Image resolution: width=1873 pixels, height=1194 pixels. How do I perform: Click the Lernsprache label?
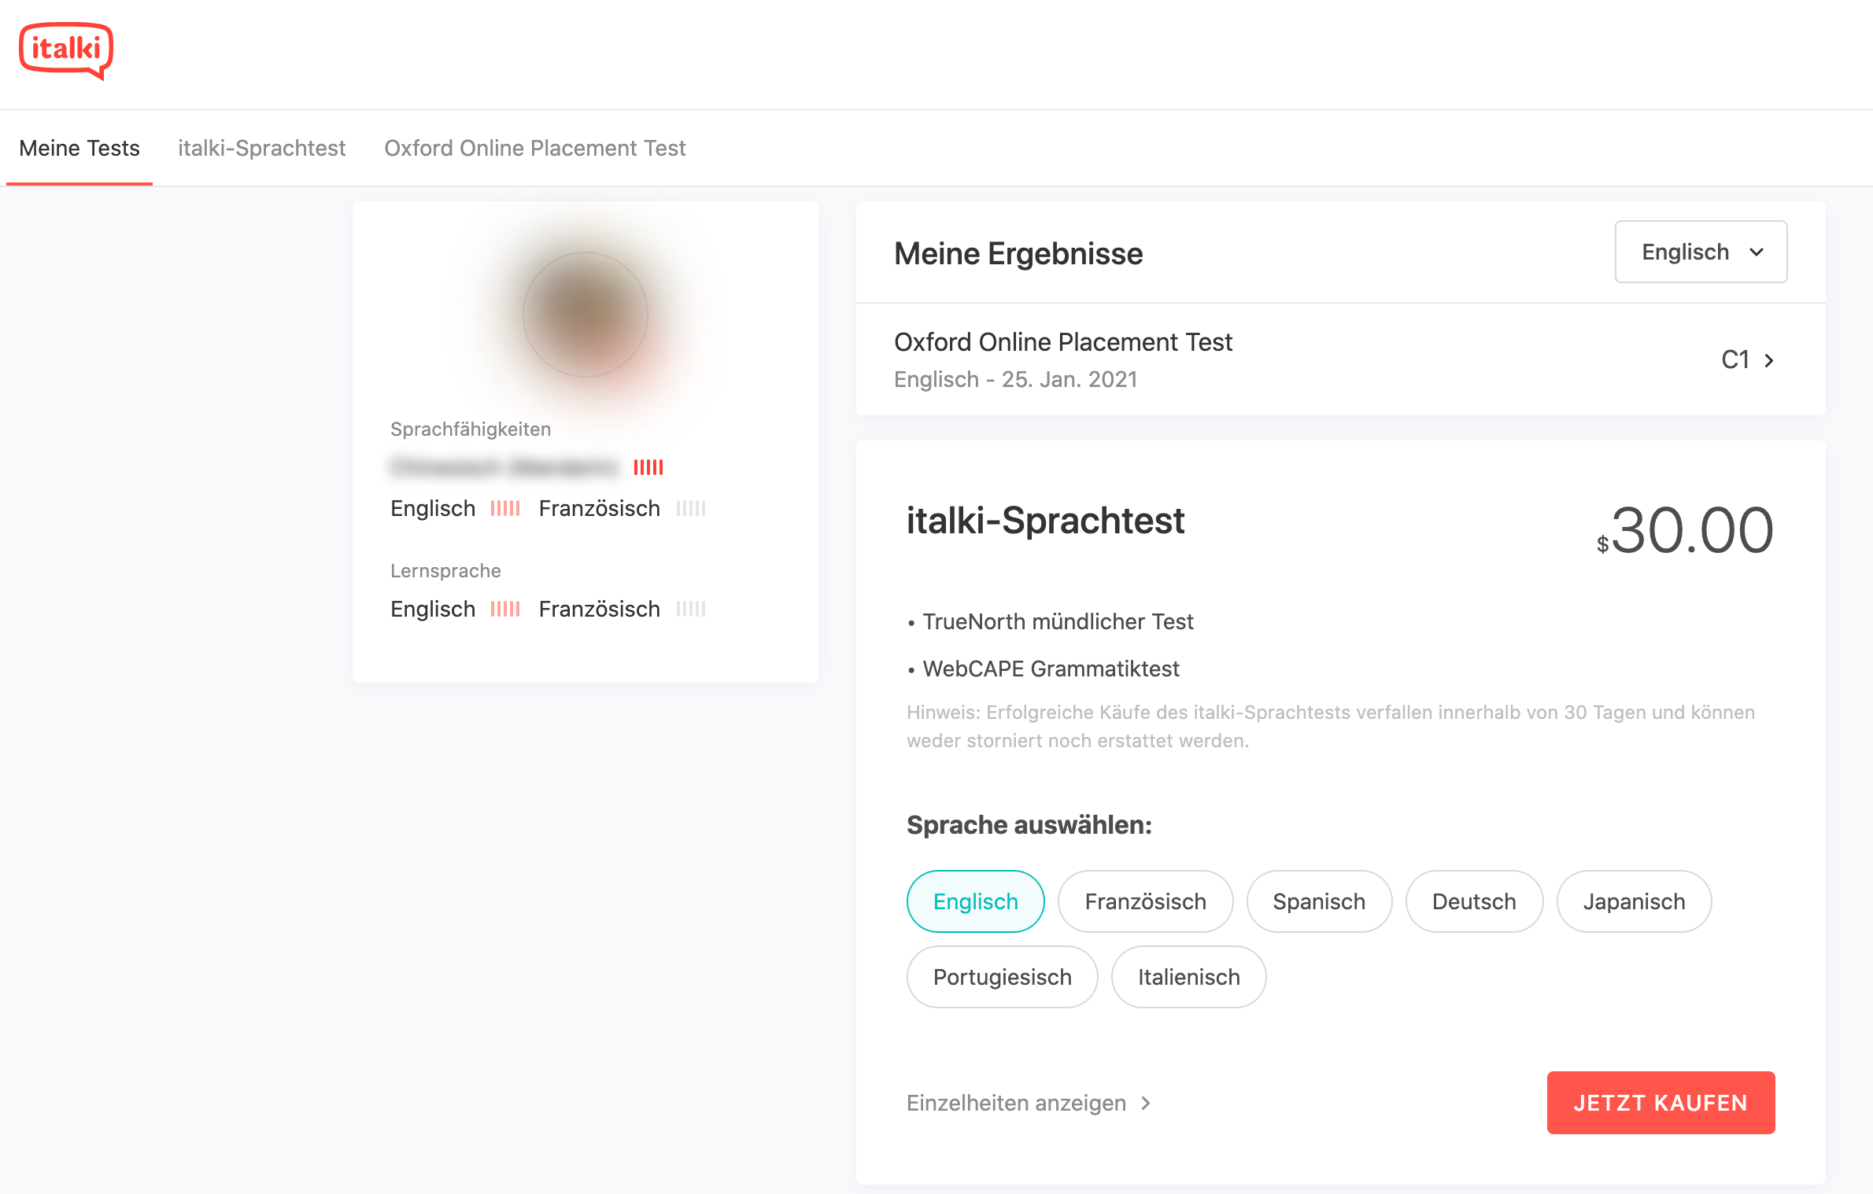click(445, 571)
